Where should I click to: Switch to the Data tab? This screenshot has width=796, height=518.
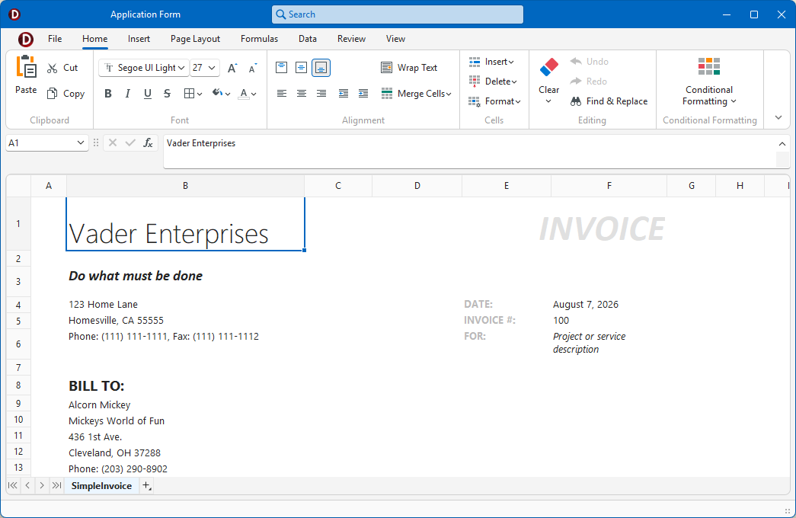tap(307, 39)
